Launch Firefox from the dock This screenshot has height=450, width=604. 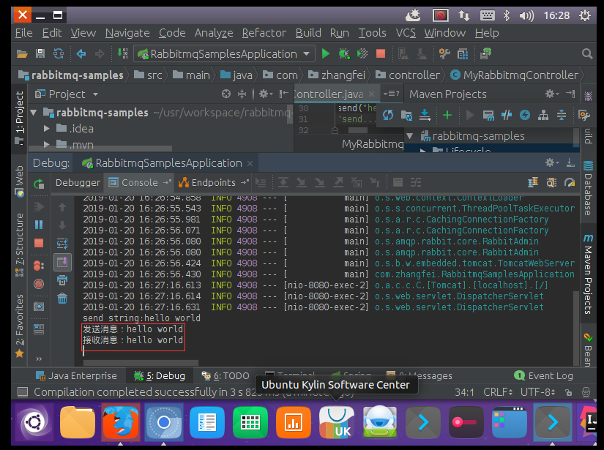(121, 422)
